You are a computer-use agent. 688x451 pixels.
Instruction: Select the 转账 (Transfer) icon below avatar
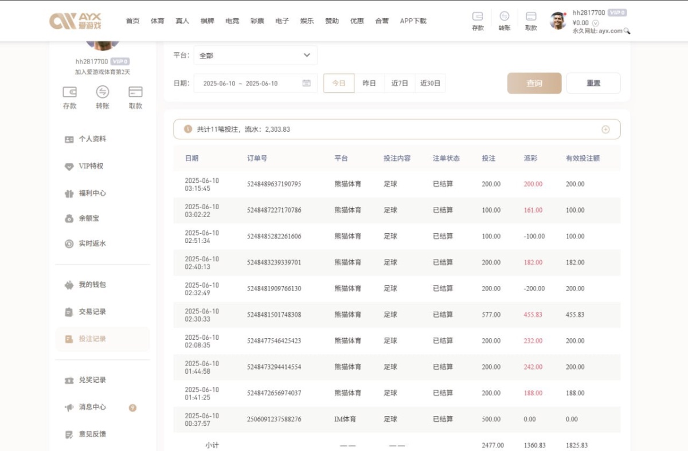tap(102, 97)
